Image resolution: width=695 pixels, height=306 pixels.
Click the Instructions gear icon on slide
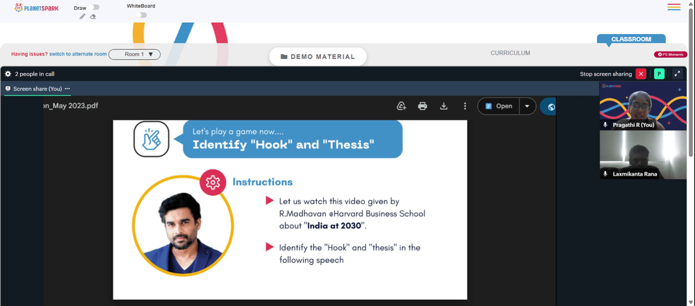(213, 182)
